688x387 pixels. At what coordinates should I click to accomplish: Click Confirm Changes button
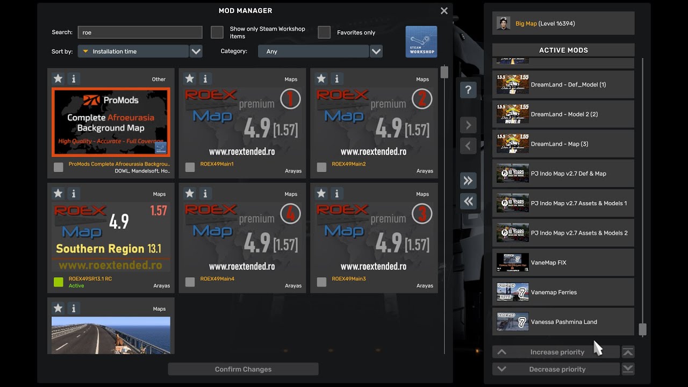(x=243, y=369)
